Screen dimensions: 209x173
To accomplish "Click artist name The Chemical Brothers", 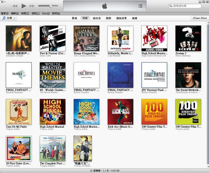I will (85, 56).
